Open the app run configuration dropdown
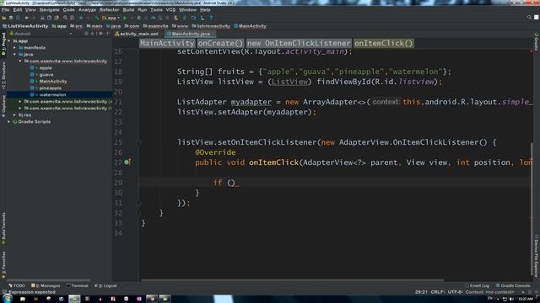This screenshot has height=303, width=540. [111, 18]
